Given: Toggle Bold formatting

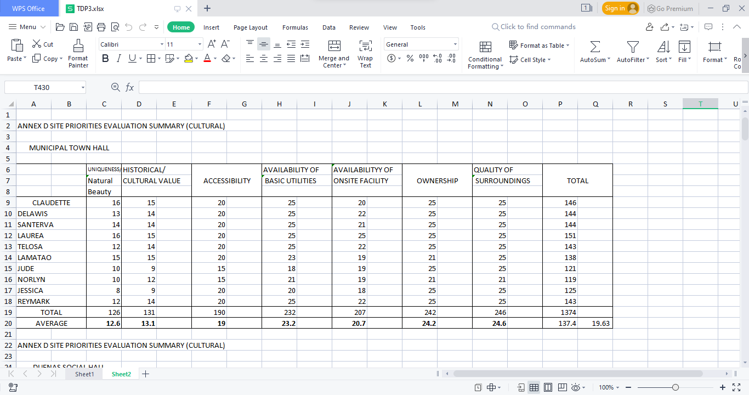Looking at the screenshot, I should (x=105, y=59).
